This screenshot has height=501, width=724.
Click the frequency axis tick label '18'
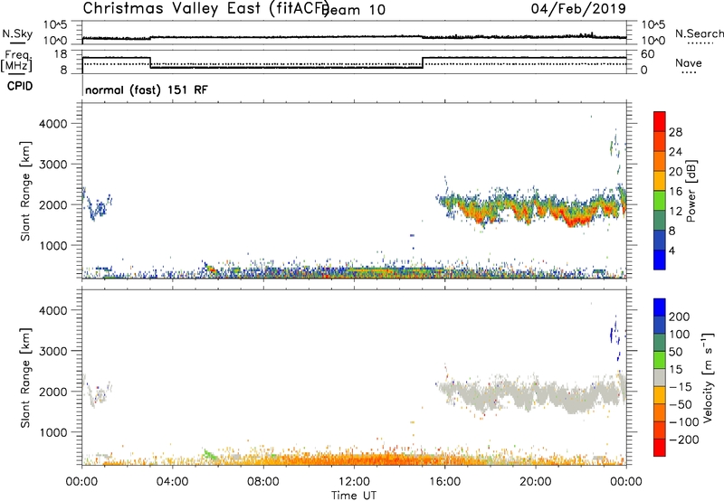point(61,54)
